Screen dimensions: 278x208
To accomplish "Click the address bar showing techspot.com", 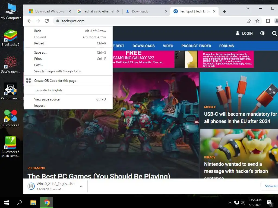I will point(149,21).
